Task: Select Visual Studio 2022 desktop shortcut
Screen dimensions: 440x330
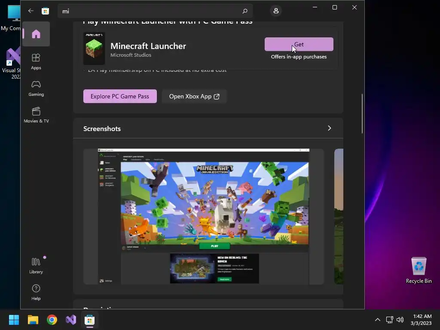Action: [11, 63]
